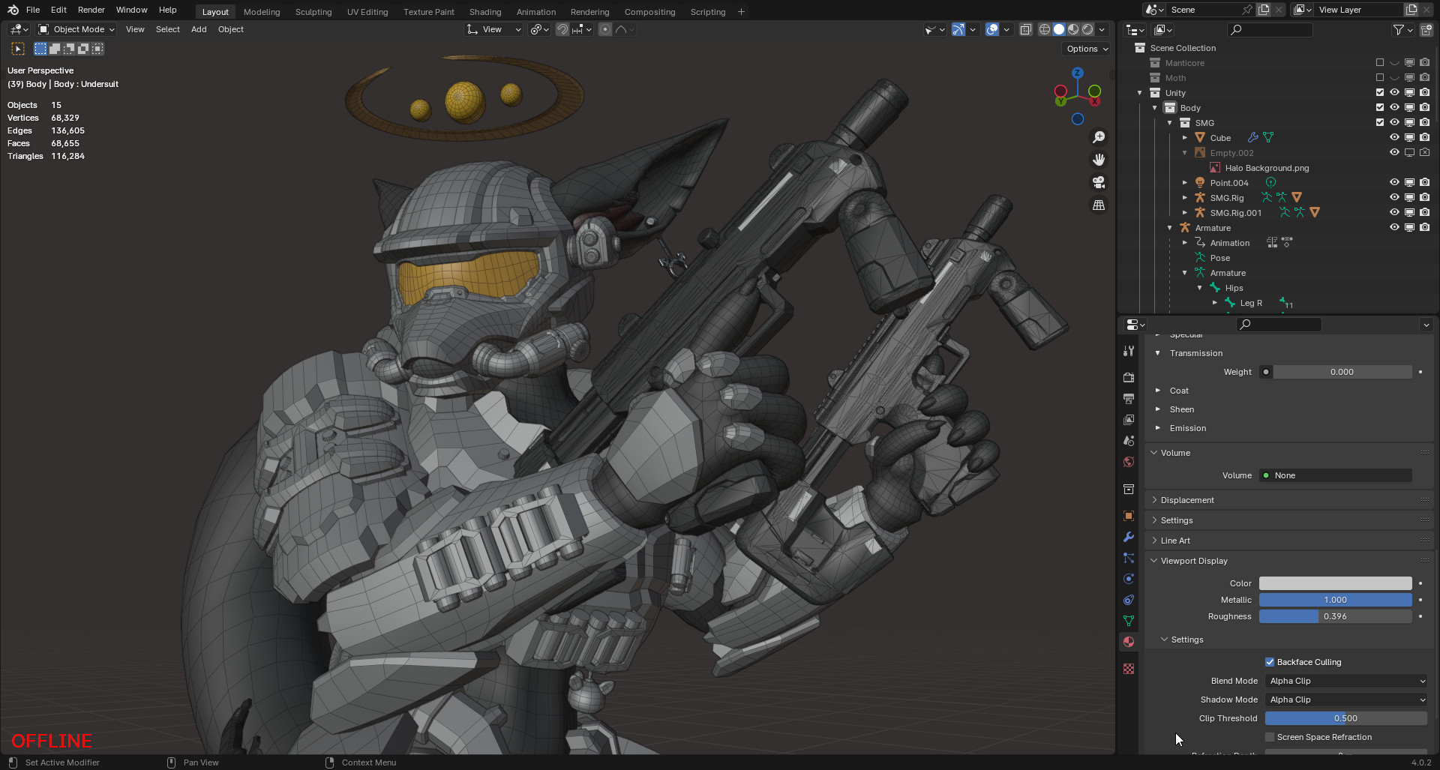Screen dimensions: 1440x770
Task: Toggle snapping magnet icon
Action: (x=562, y=29)
